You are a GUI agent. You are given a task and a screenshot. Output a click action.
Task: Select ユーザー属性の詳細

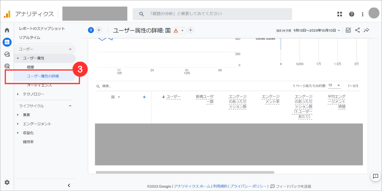click(x=43, y=76)
